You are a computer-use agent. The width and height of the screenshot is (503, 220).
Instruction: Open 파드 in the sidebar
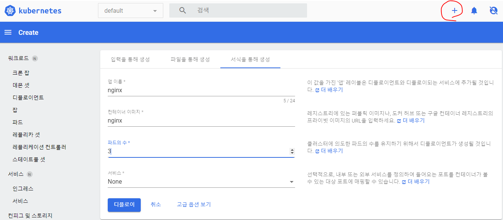[18, 122]
